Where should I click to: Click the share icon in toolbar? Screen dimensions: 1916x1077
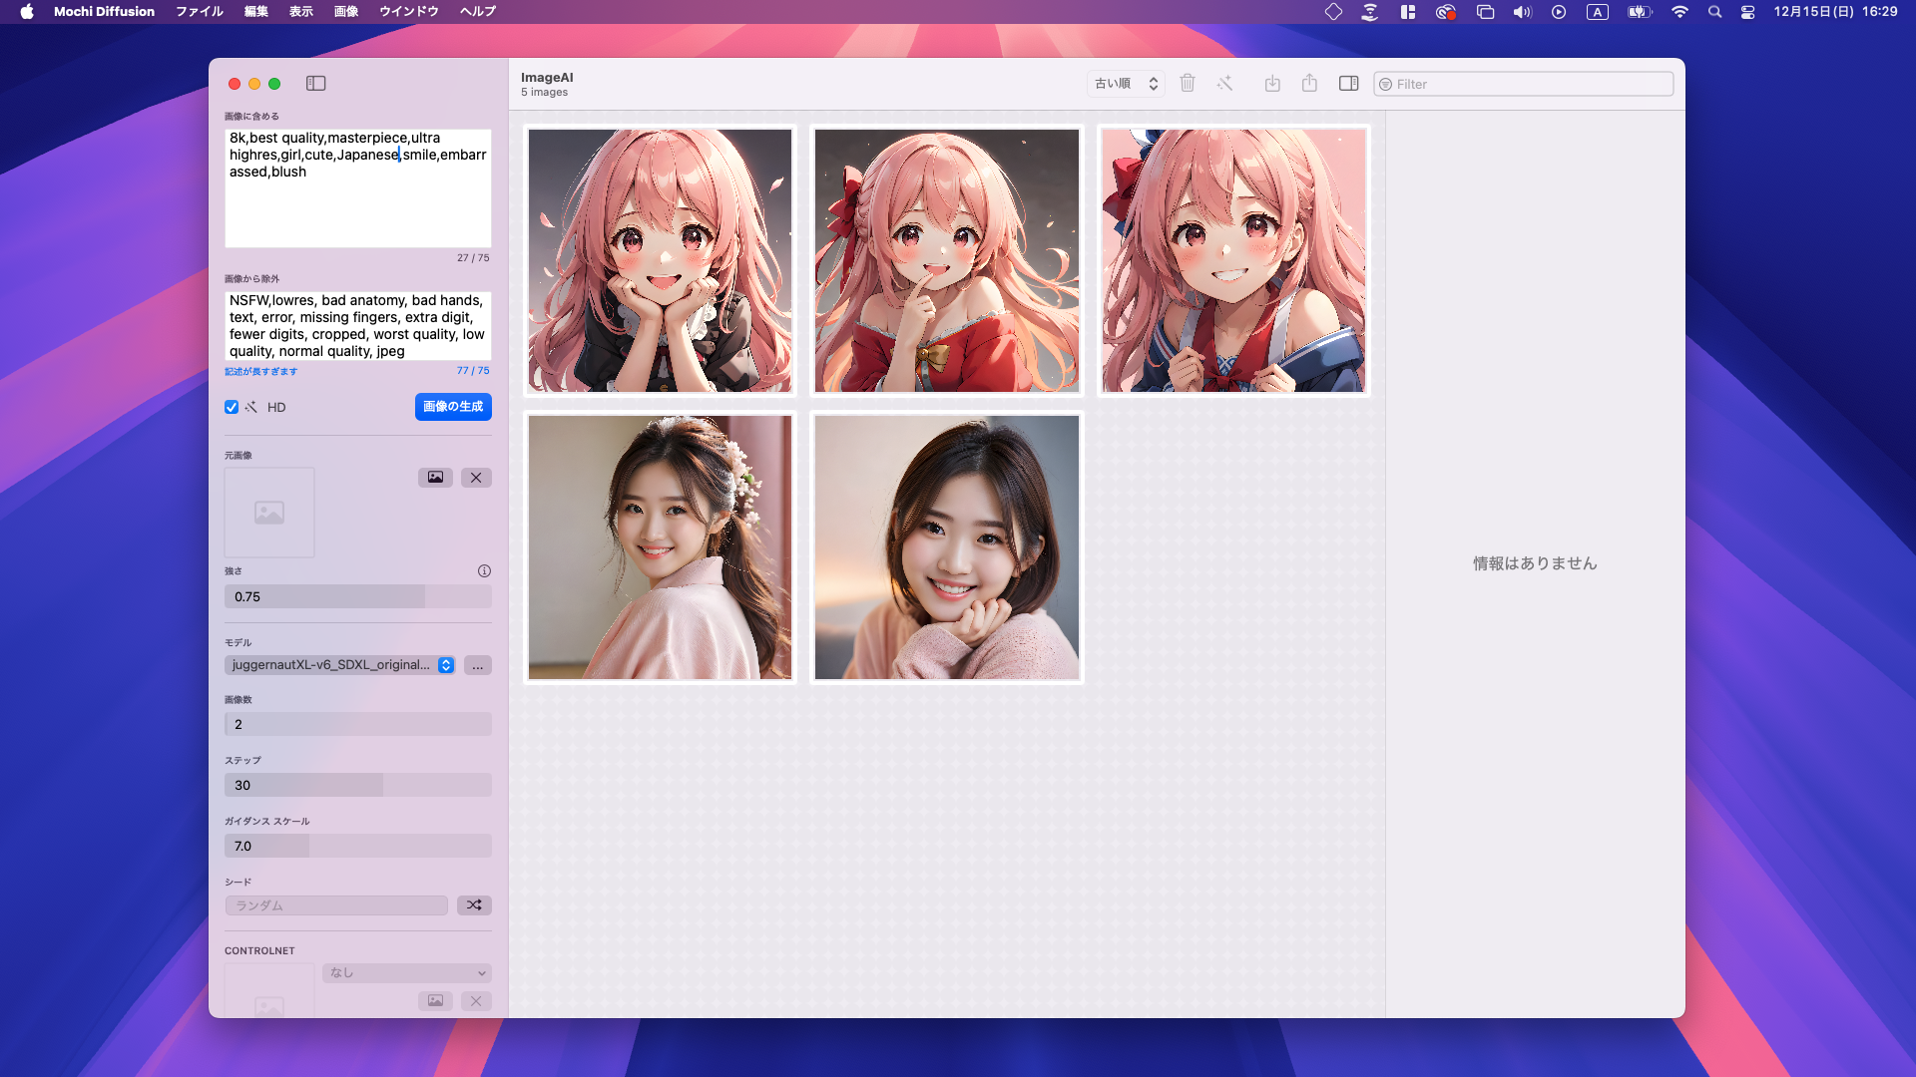[1309, 84]
